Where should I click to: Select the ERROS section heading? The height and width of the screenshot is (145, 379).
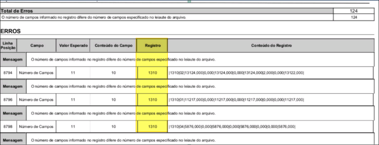pos(11,31)
